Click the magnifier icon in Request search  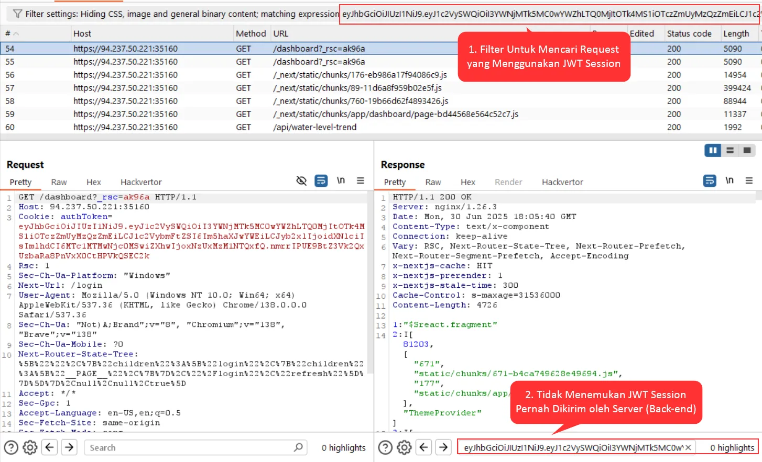298,447
